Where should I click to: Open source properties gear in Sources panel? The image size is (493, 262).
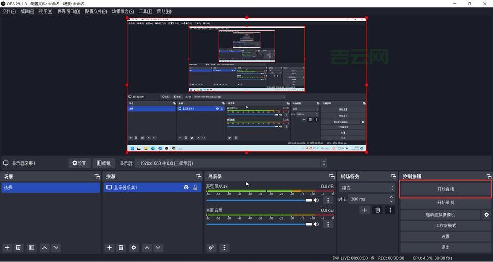click(x=134, y=248)
